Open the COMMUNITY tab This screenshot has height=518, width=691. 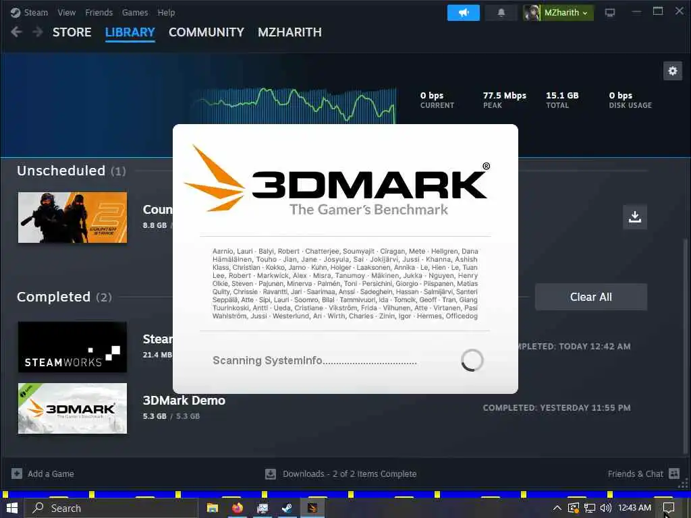coord(206,32)
